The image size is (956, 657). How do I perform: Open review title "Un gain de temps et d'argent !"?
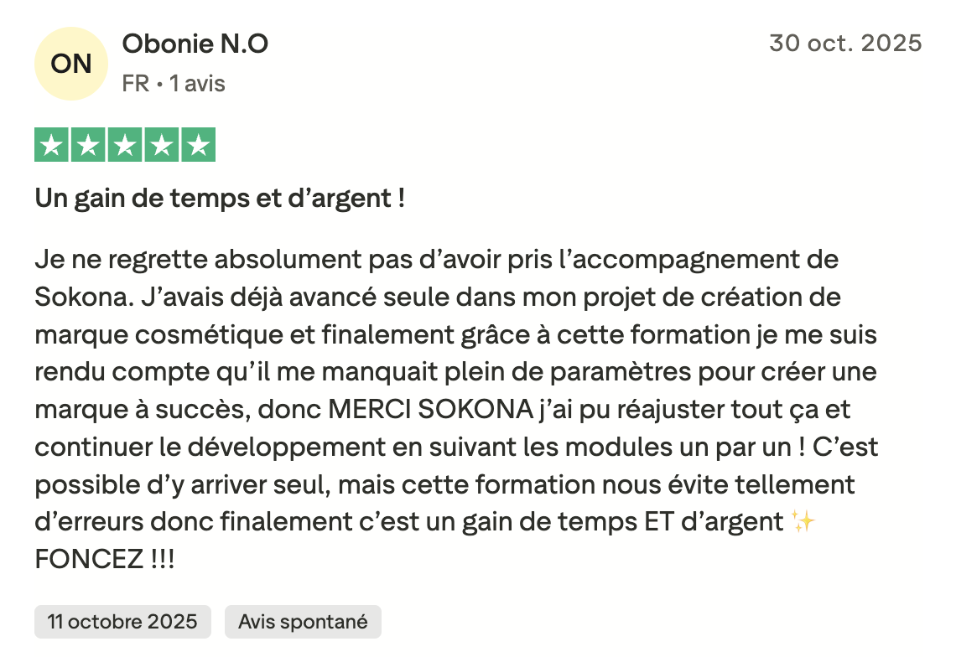[x=221, y=199]
